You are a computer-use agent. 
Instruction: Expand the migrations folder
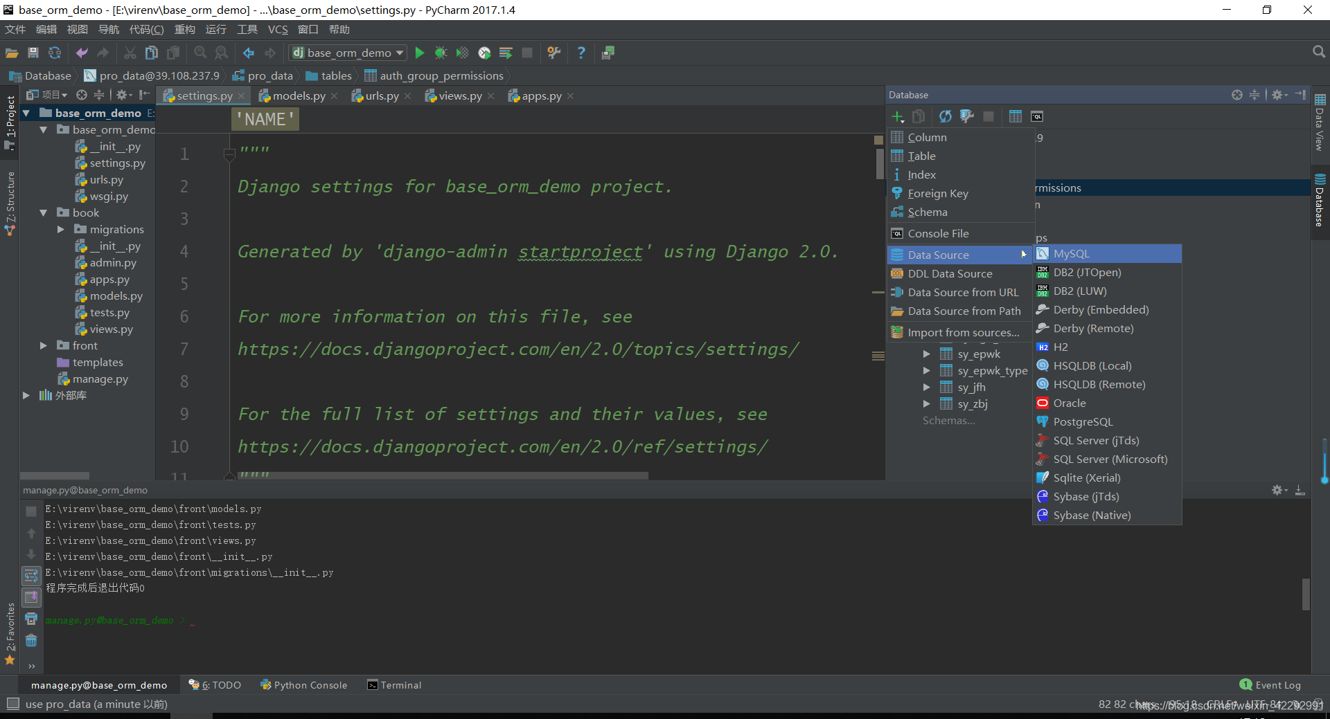(x=61, y=229)
